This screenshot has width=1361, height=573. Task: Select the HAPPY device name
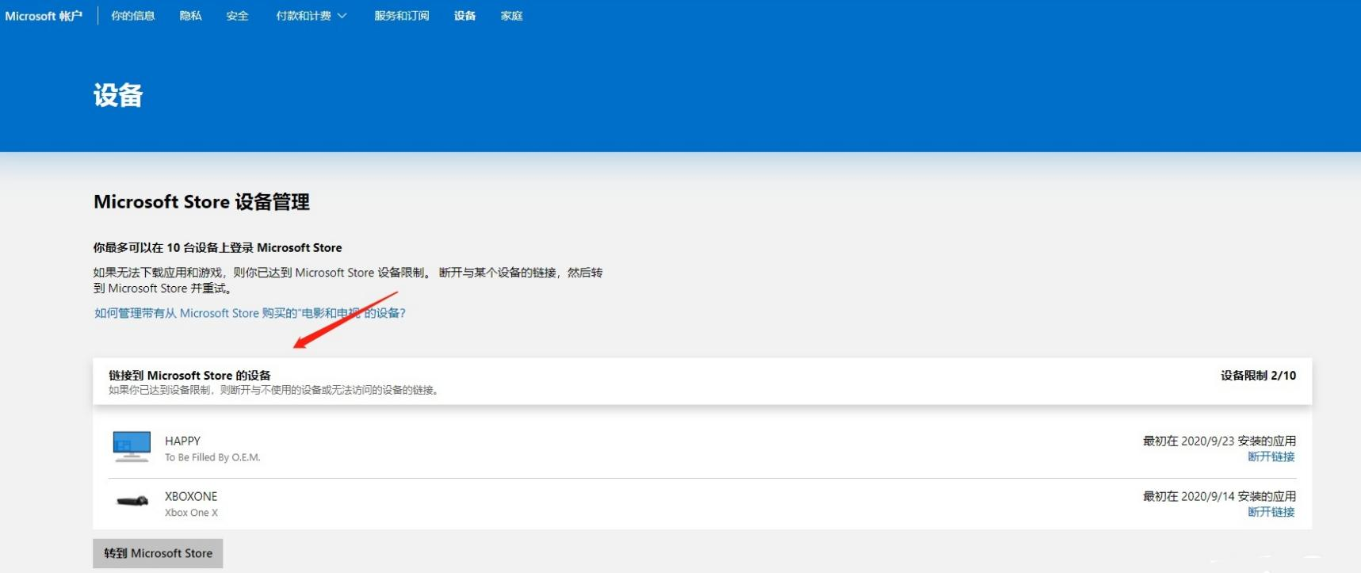[182, 441]
